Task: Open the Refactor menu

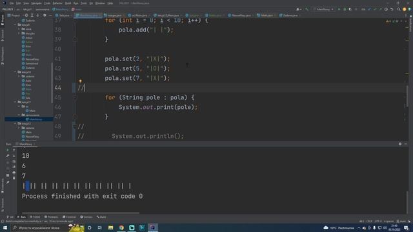Action: [x=57, y=3]
